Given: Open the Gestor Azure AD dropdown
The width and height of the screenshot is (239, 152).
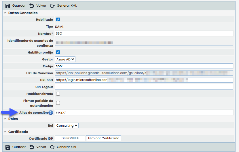Looking at the screenshot, I should (x=65, y=59).
